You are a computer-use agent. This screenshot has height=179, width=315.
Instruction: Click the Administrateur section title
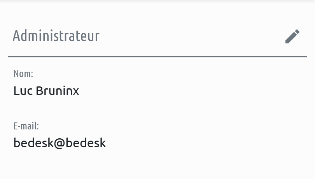pyautogui.click(x=56, y=36)
